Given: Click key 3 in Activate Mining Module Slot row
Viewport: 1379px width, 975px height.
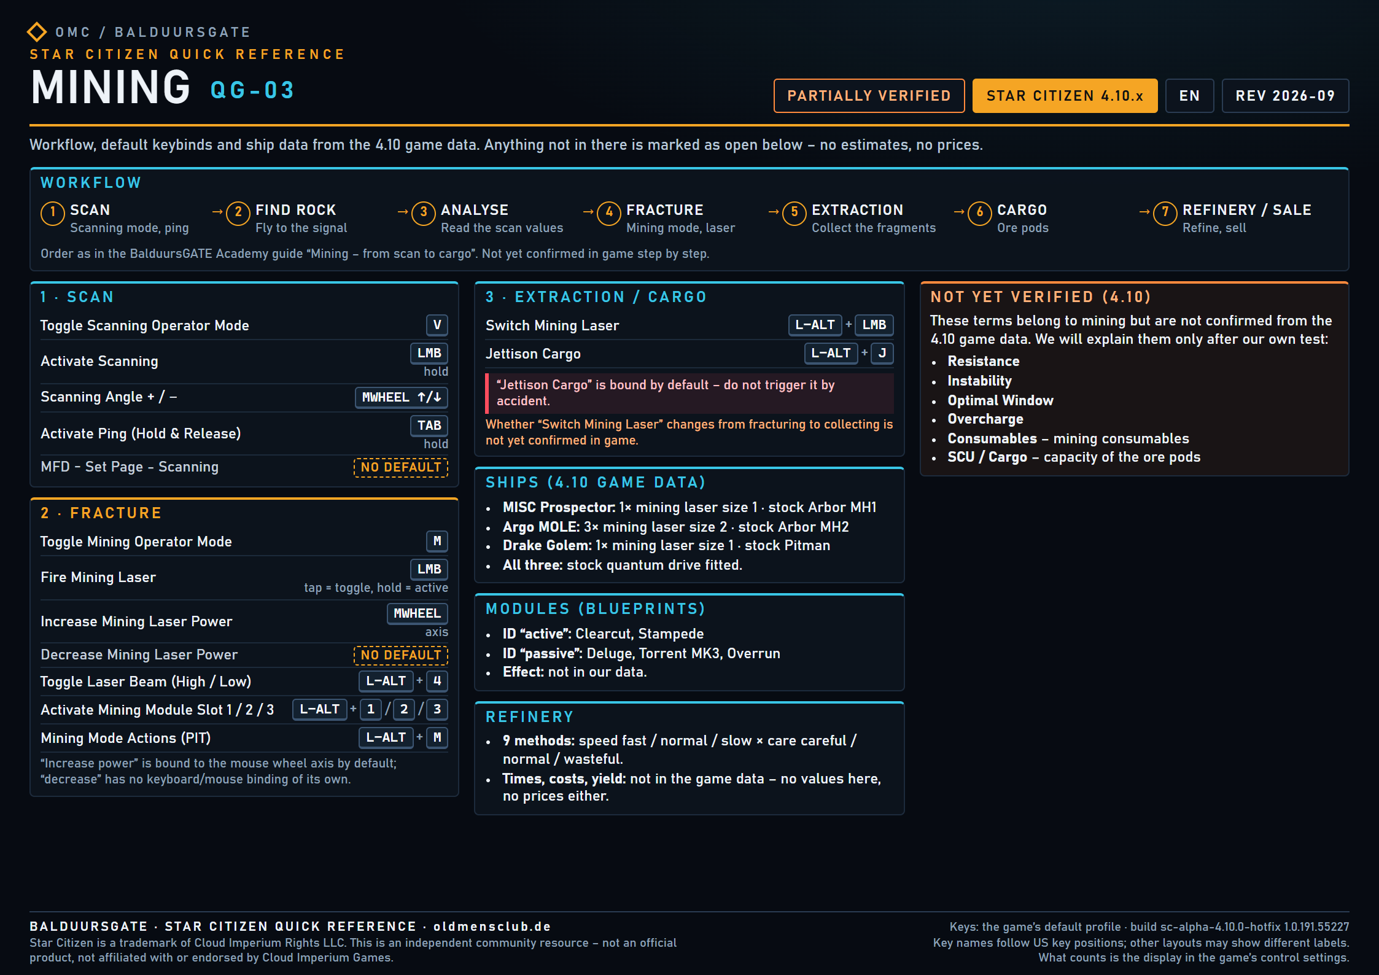Looking at the screenshot, I should pyautogui.click(x=437, y=709).
